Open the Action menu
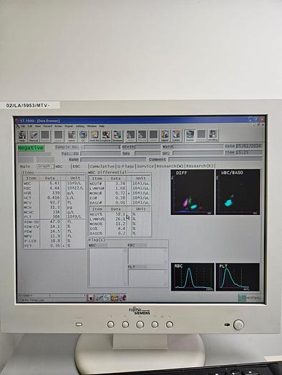 [58, 126]
